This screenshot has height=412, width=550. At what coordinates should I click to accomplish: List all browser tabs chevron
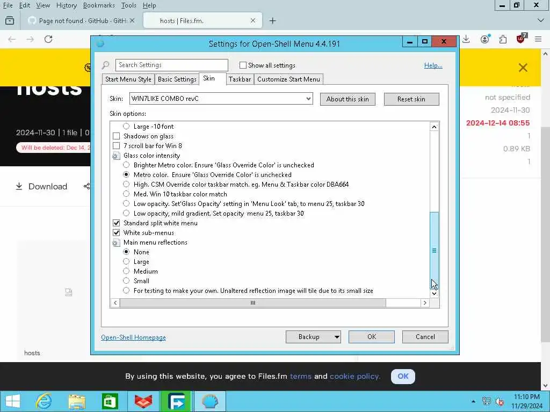(540, 21)
